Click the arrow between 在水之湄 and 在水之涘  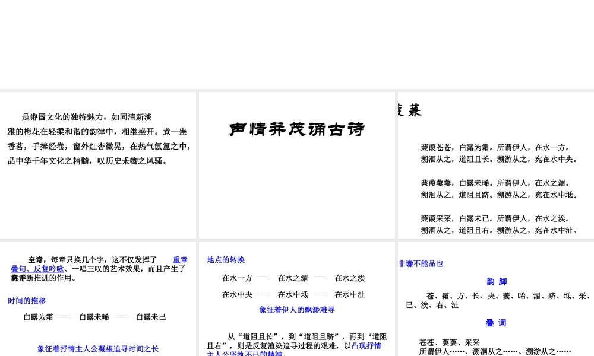coord(321,278)
